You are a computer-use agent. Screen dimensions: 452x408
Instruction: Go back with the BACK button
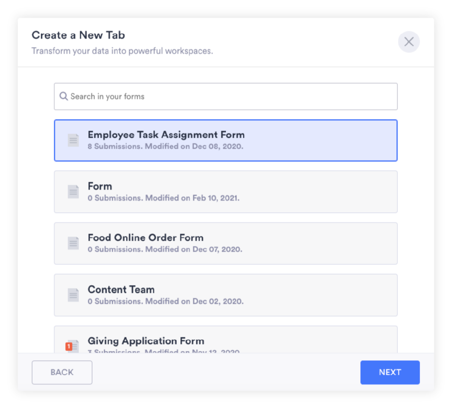(x=62, y=372)
